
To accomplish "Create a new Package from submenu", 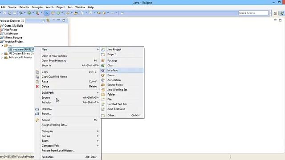I will 122,60.
